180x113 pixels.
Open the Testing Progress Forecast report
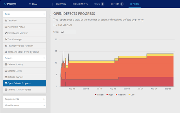coord(25,46)
